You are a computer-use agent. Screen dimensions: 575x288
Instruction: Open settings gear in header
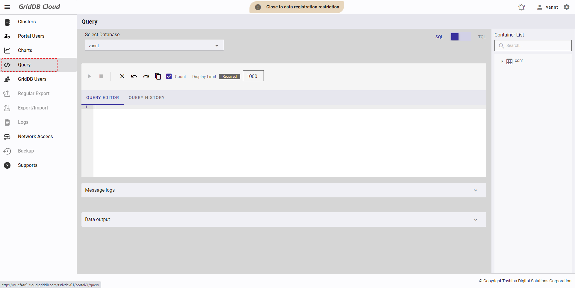click(567, 7)
